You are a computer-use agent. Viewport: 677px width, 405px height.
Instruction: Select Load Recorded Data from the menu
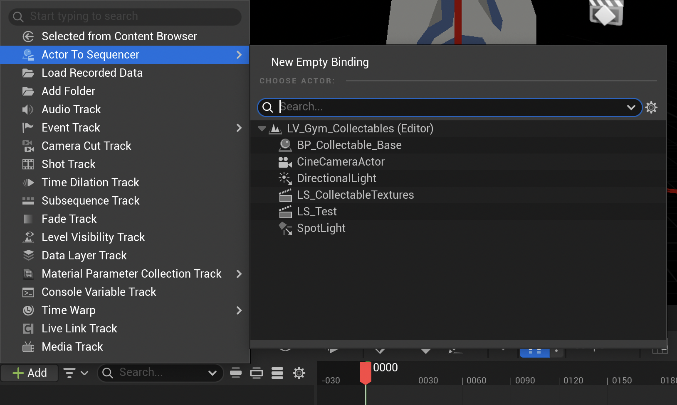(92, 73)
